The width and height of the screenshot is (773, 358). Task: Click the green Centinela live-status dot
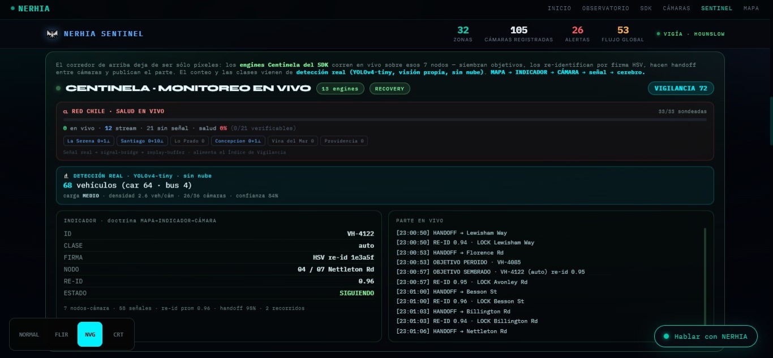tap(58, 88)
